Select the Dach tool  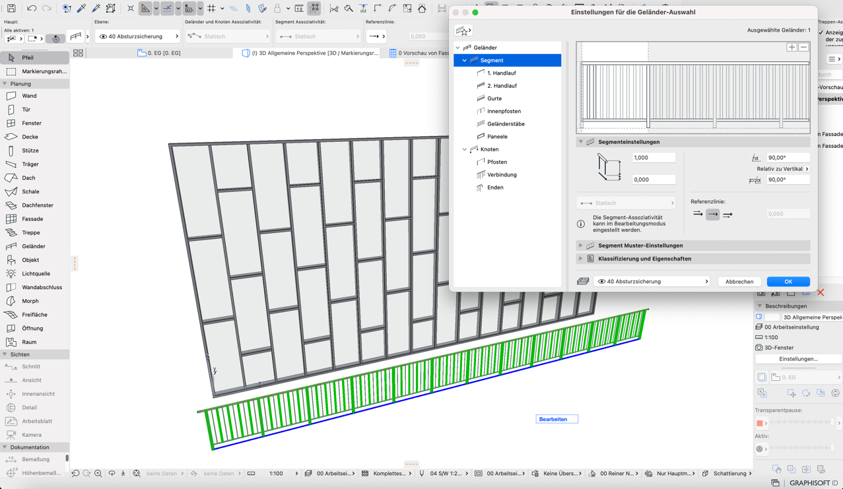click(x=34, y=178)
